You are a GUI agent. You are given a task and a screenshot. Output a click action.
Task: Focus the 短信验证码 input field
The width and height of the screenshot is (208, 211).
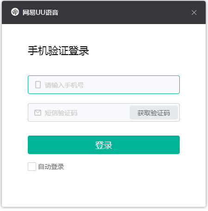click(x=79, y=112)
